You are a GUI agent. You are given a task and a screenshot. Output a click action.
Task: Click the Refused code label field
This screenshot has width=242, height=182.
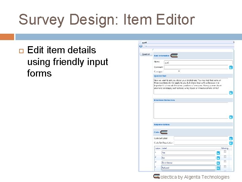(x=189, y=168)
